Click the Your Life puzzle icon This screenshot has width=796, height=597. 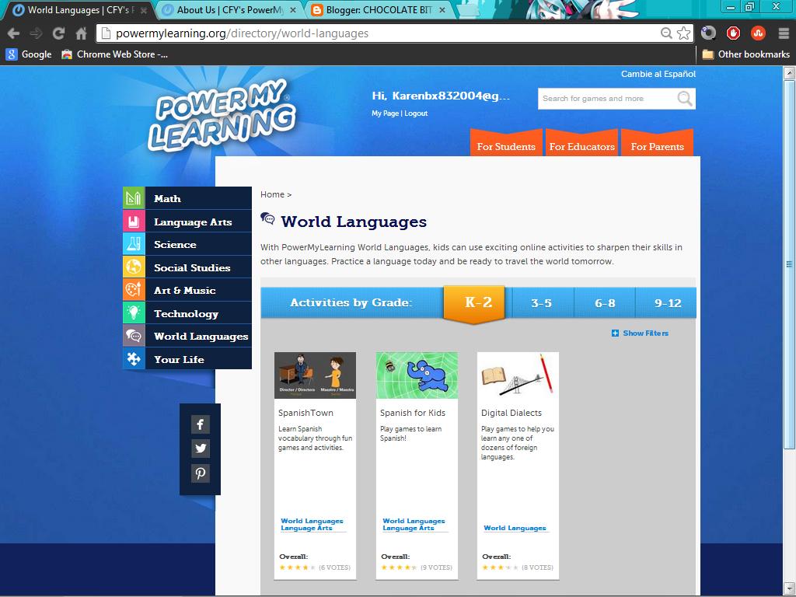coord(134,359)
